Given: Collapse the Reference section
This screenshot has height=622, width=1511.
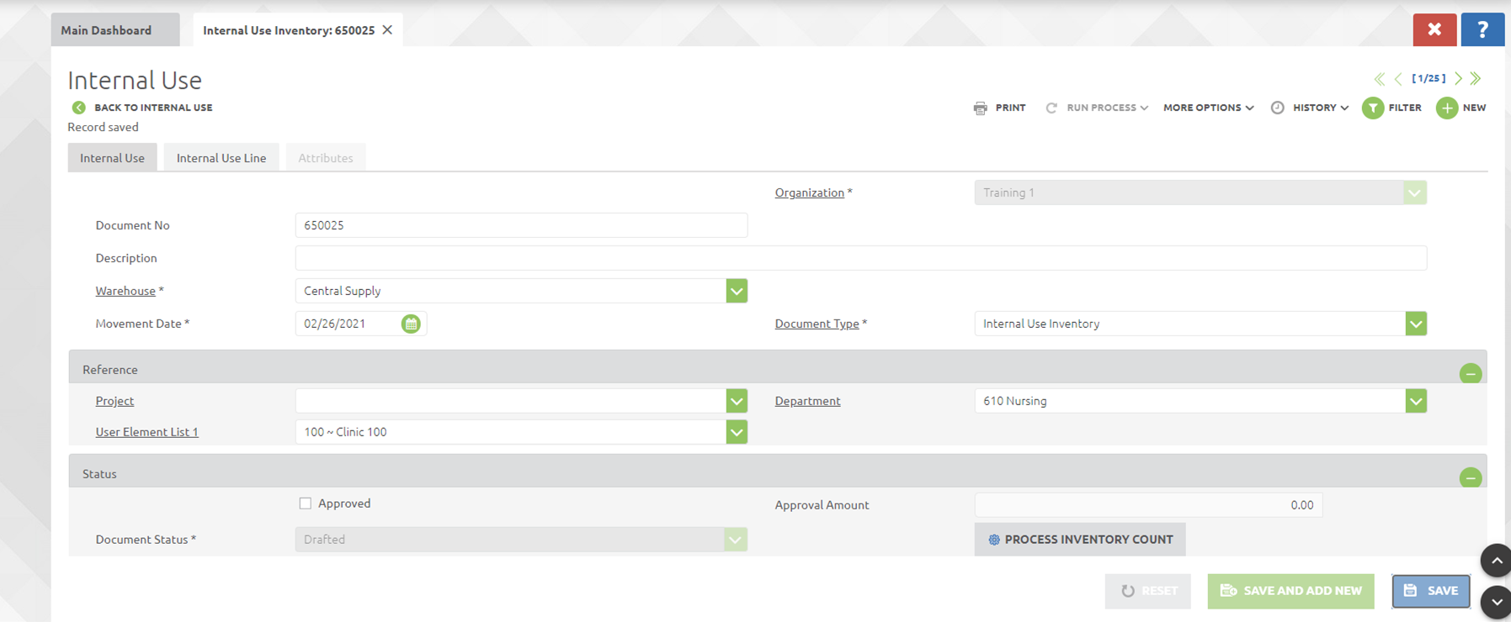Looking at the screenshot, I should click(1470, 373).
